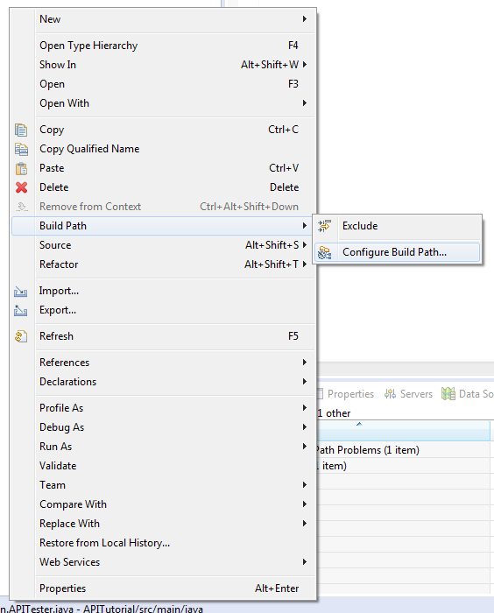
Task: Expand the New submenu arrow
Action: pos(304,19)
